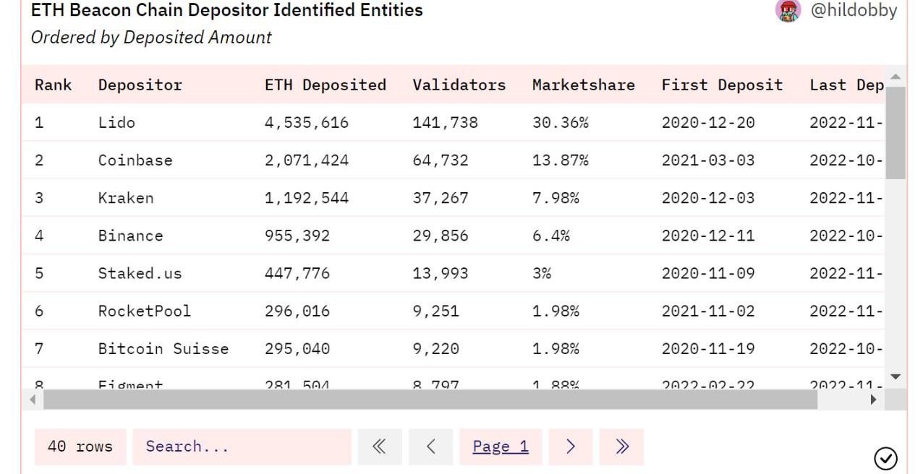
Task: Go to the first page
Action: point(379,447)
